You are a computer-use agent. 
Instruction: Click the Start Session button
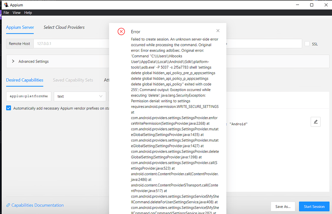pyautogui.click(x=314, y=207)
